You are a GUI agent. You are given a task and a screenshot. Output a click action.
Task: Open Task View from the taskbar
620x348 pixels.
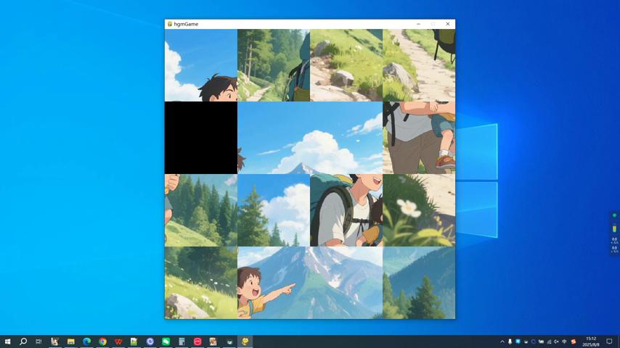pyautogui.click(x=38, y=341)
